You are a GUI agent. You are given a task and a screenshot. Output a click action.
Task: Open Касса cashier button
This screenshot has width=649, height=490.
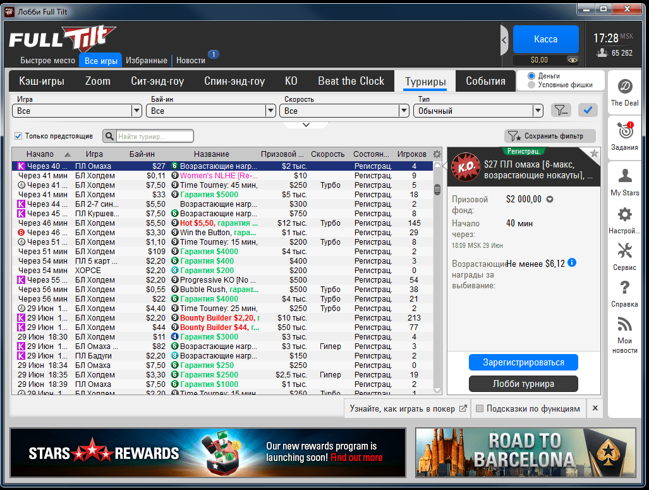(545, 39)
